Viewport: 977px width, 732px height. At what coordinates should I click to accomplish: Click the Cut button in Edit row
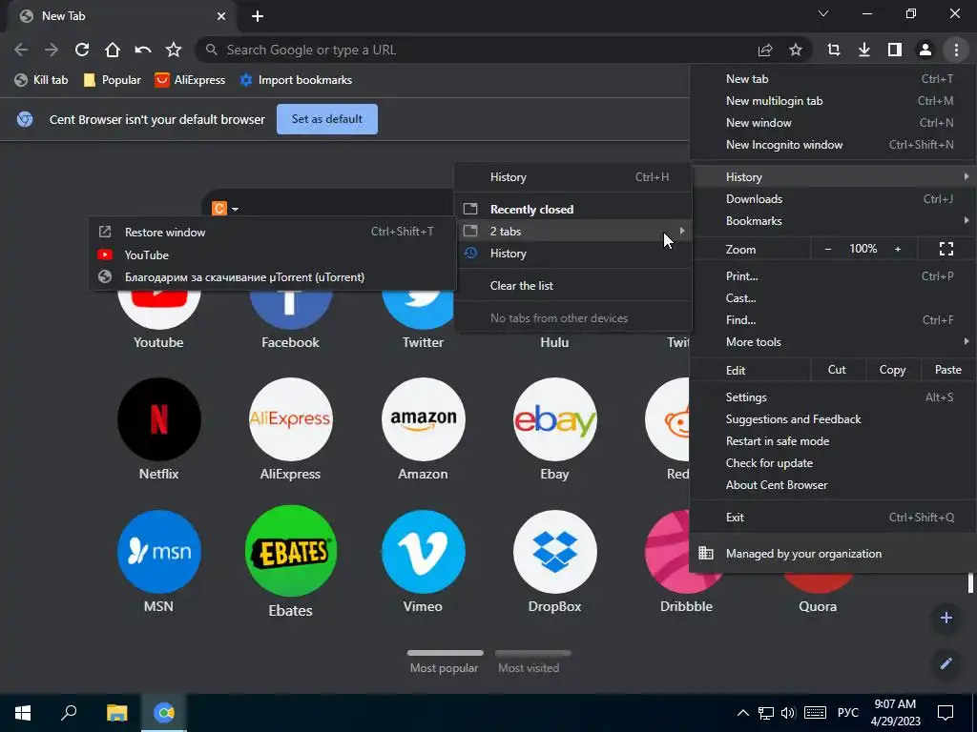837,370
